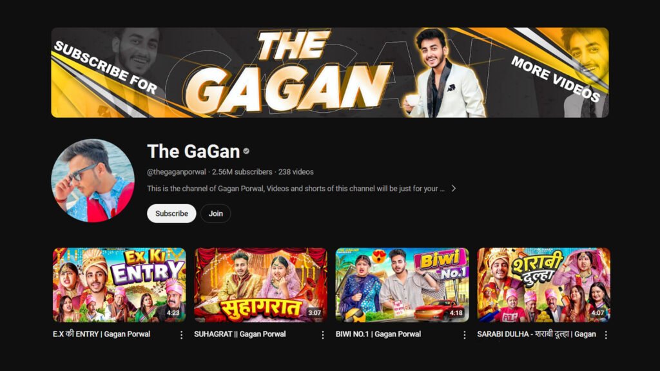Open the E.X की ENTRY | Gagan Porwal title
This screenshot has height=371, width=660.
coord(101,334)
